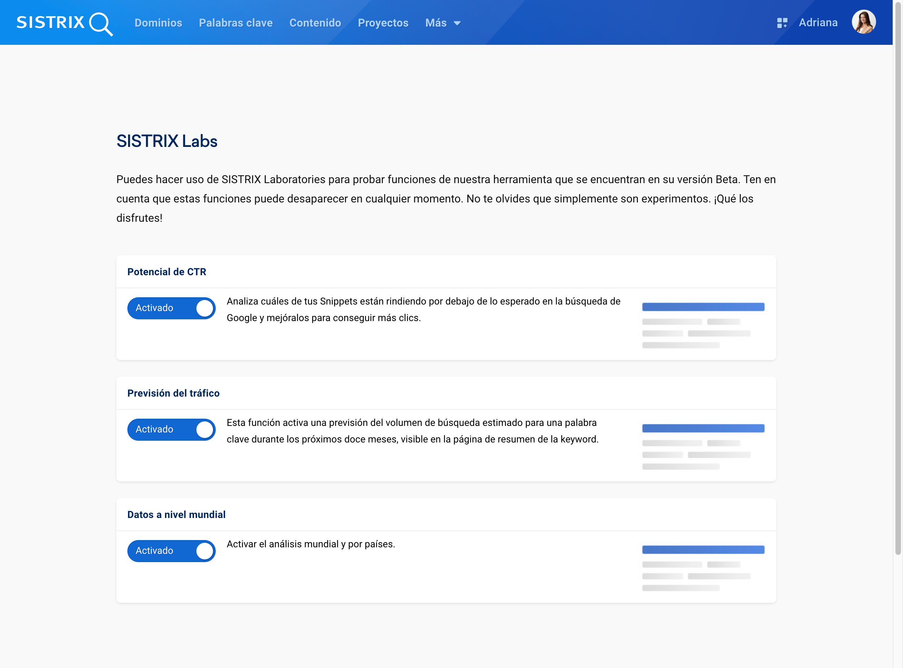Click Adriana's profile avatar picture
Screen dimensions: 903x668
click(x=864, y=22)
